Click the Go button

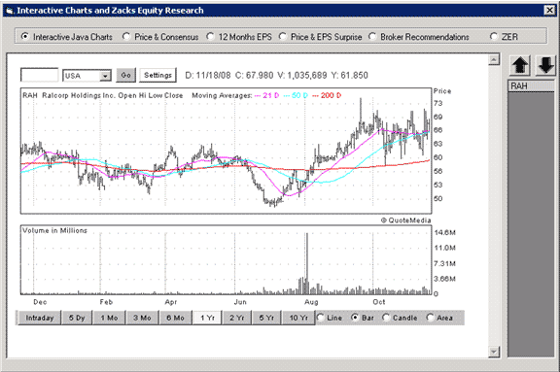[x=125, y=75]
